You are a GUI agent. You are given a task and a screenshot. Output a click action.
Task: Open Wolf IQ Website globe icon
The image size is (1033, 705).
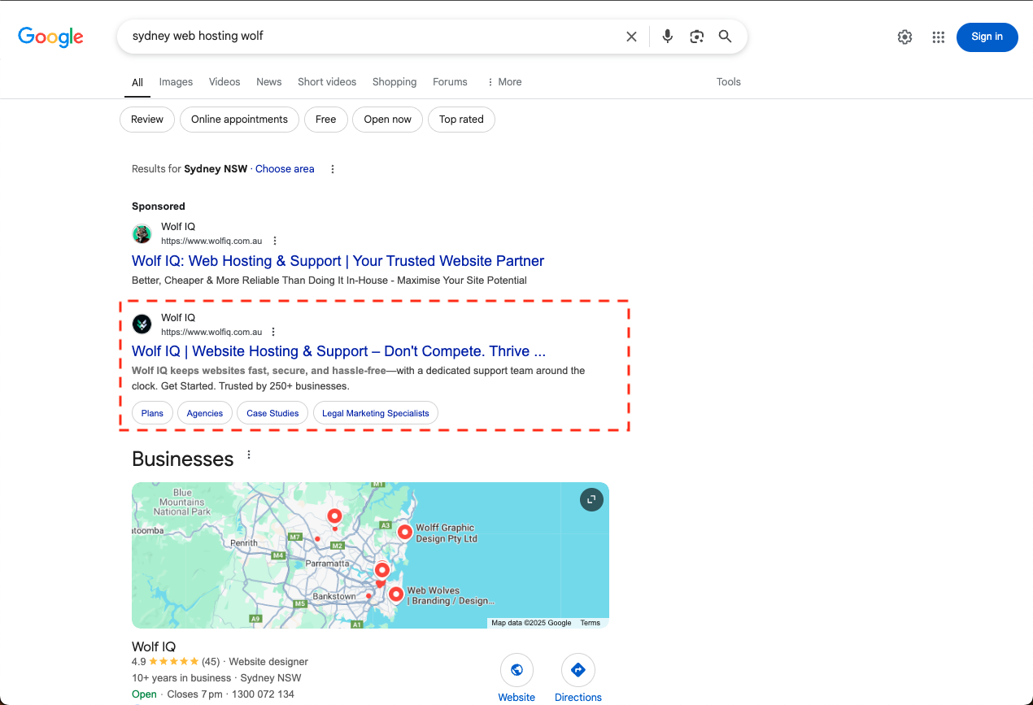[x=516, y=670]
